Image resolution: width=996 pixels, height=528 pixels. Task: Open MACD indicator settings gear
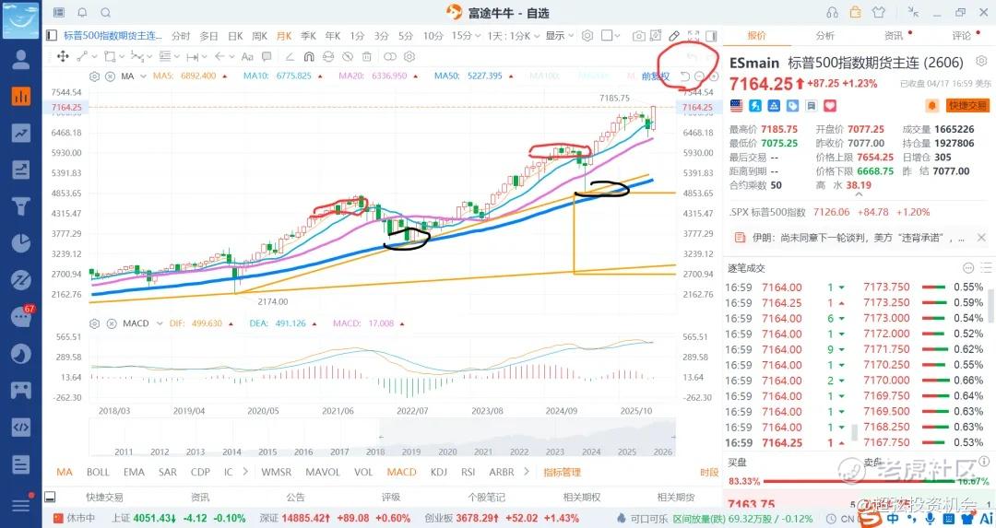tap(95, 323)
